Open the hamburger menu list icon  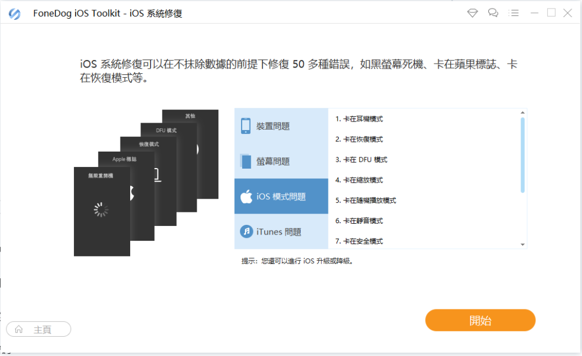(514, 13)
